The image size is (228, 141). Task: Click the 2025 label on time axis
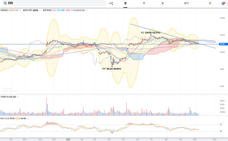point(68,140)
